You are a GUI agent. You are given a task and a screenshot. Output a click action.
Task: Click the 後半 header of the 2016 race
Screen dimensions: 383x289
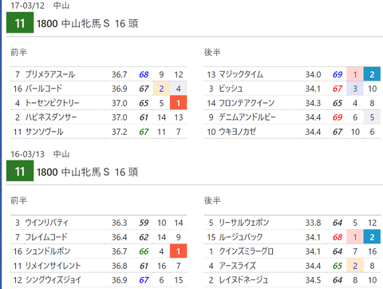(212, 200)
